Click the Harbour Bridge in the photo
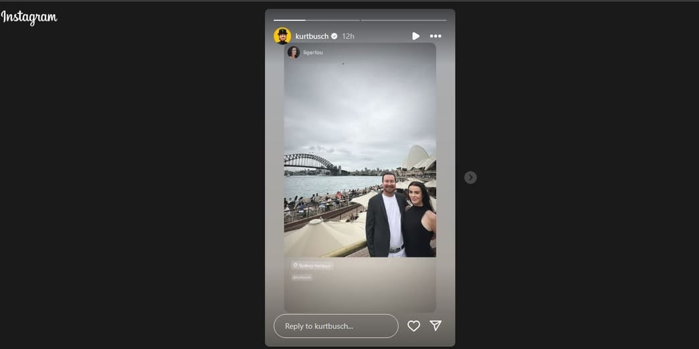The image size is (699, 349). pyautogui.click(x=311, y=162)
